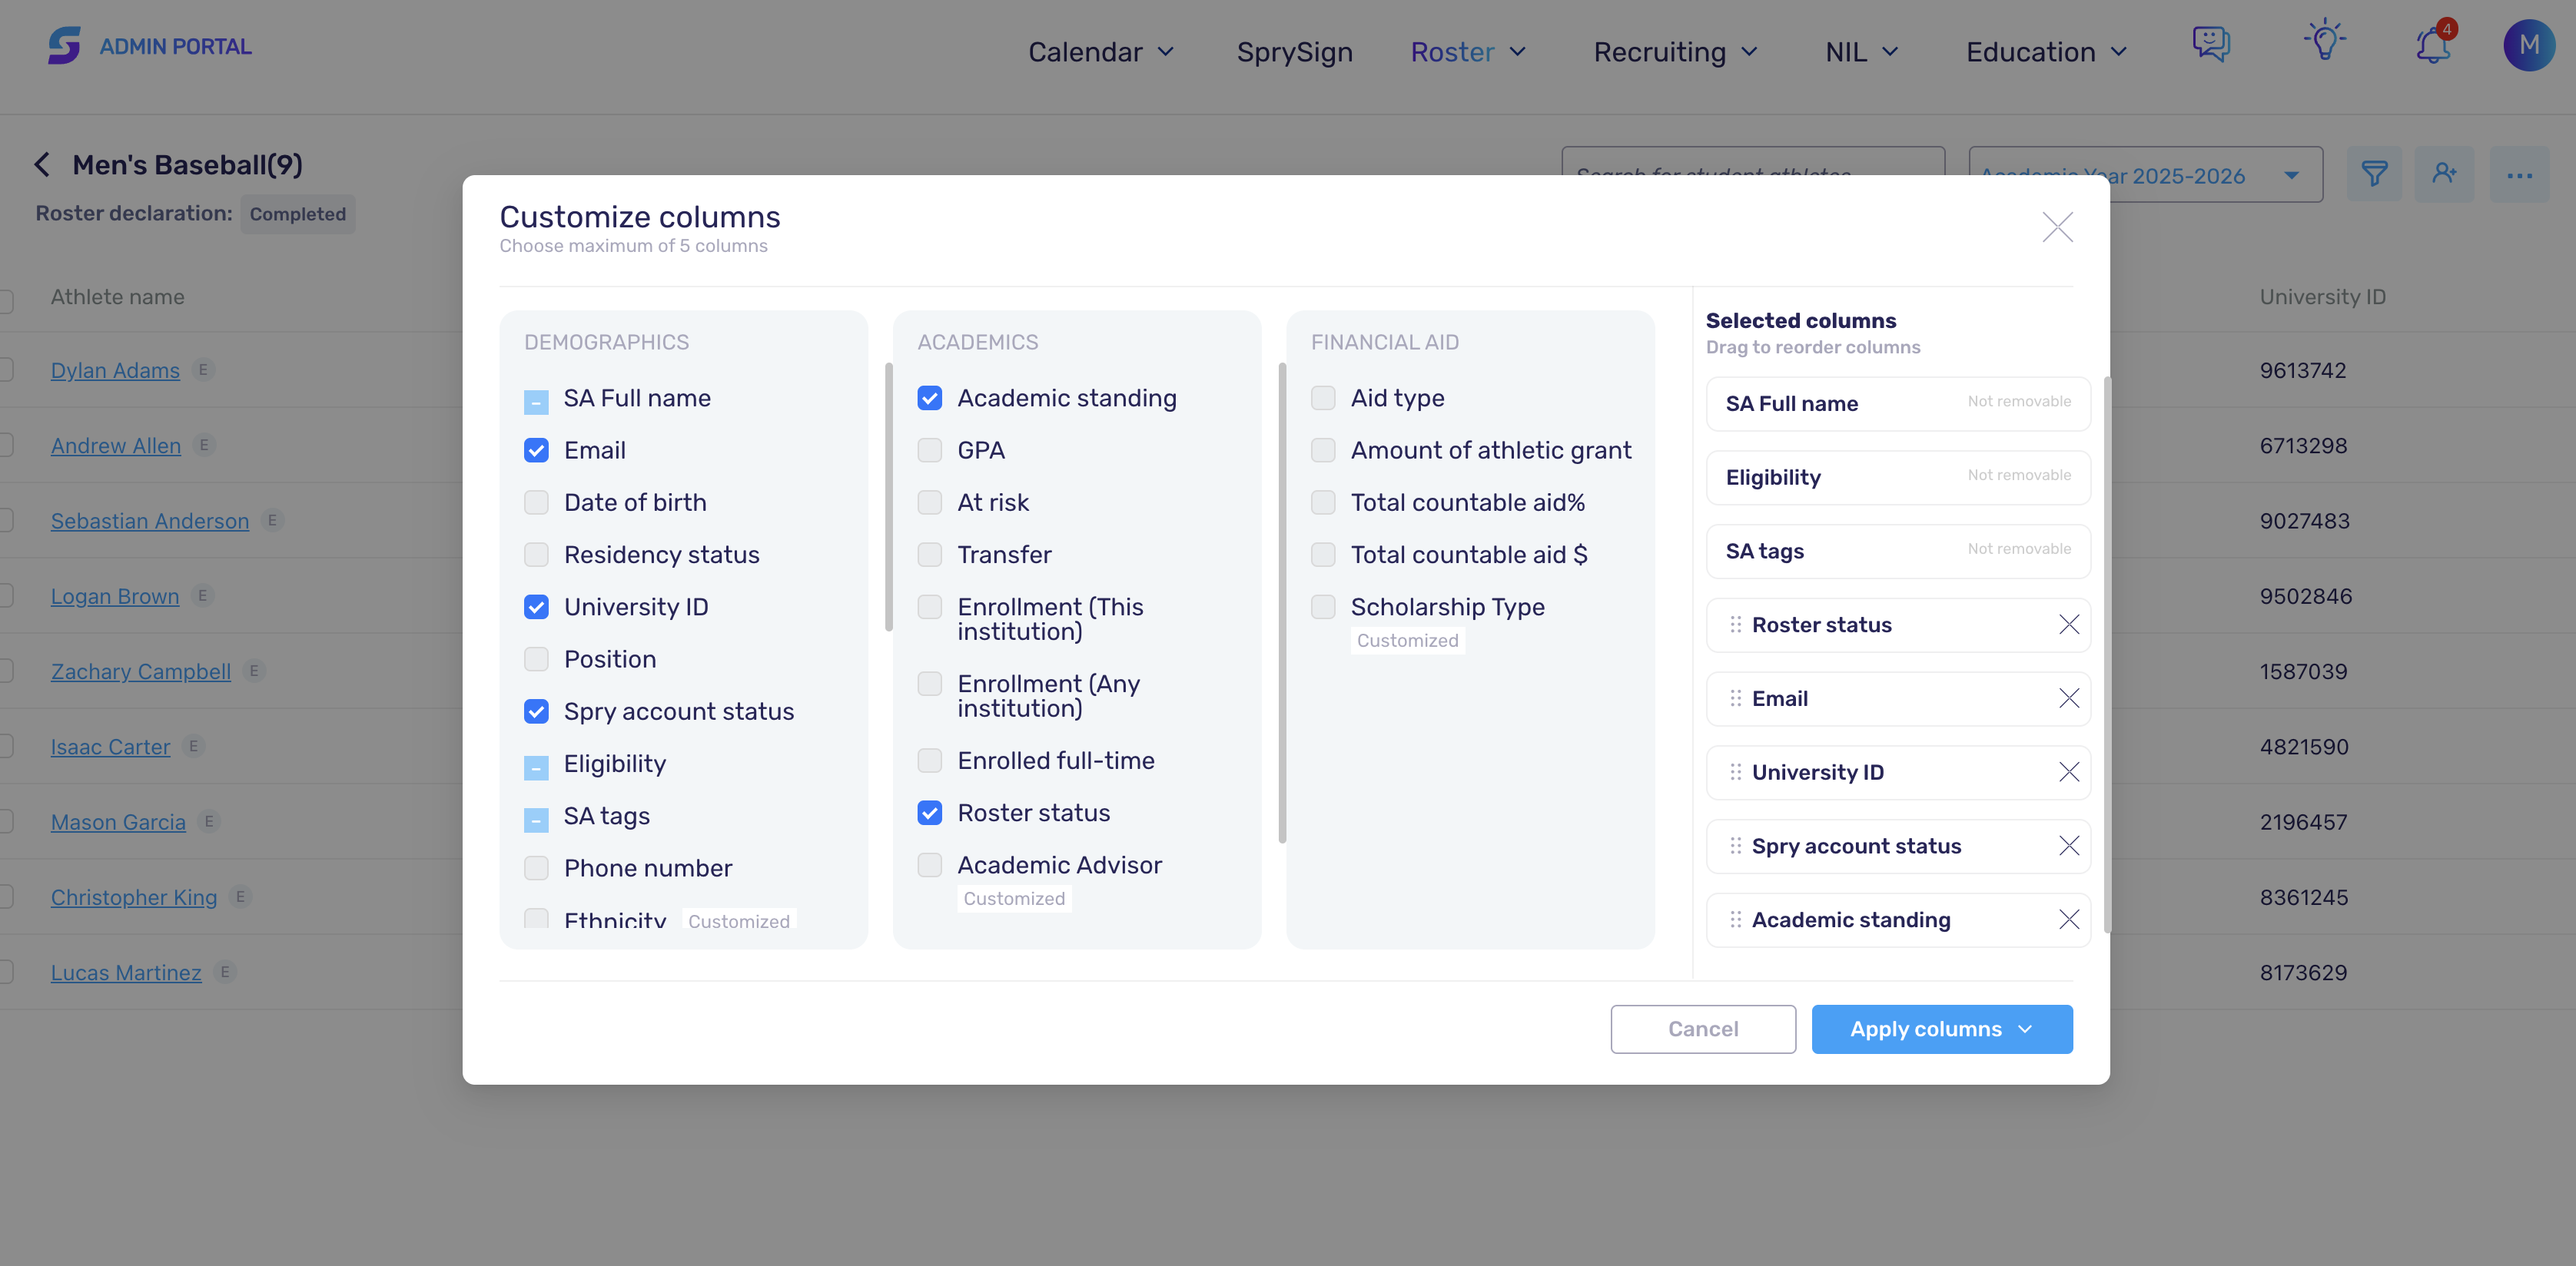2576x1266 pixels.
Task: Remove Email from selected columns
Action: click(x=2069, y=699)
